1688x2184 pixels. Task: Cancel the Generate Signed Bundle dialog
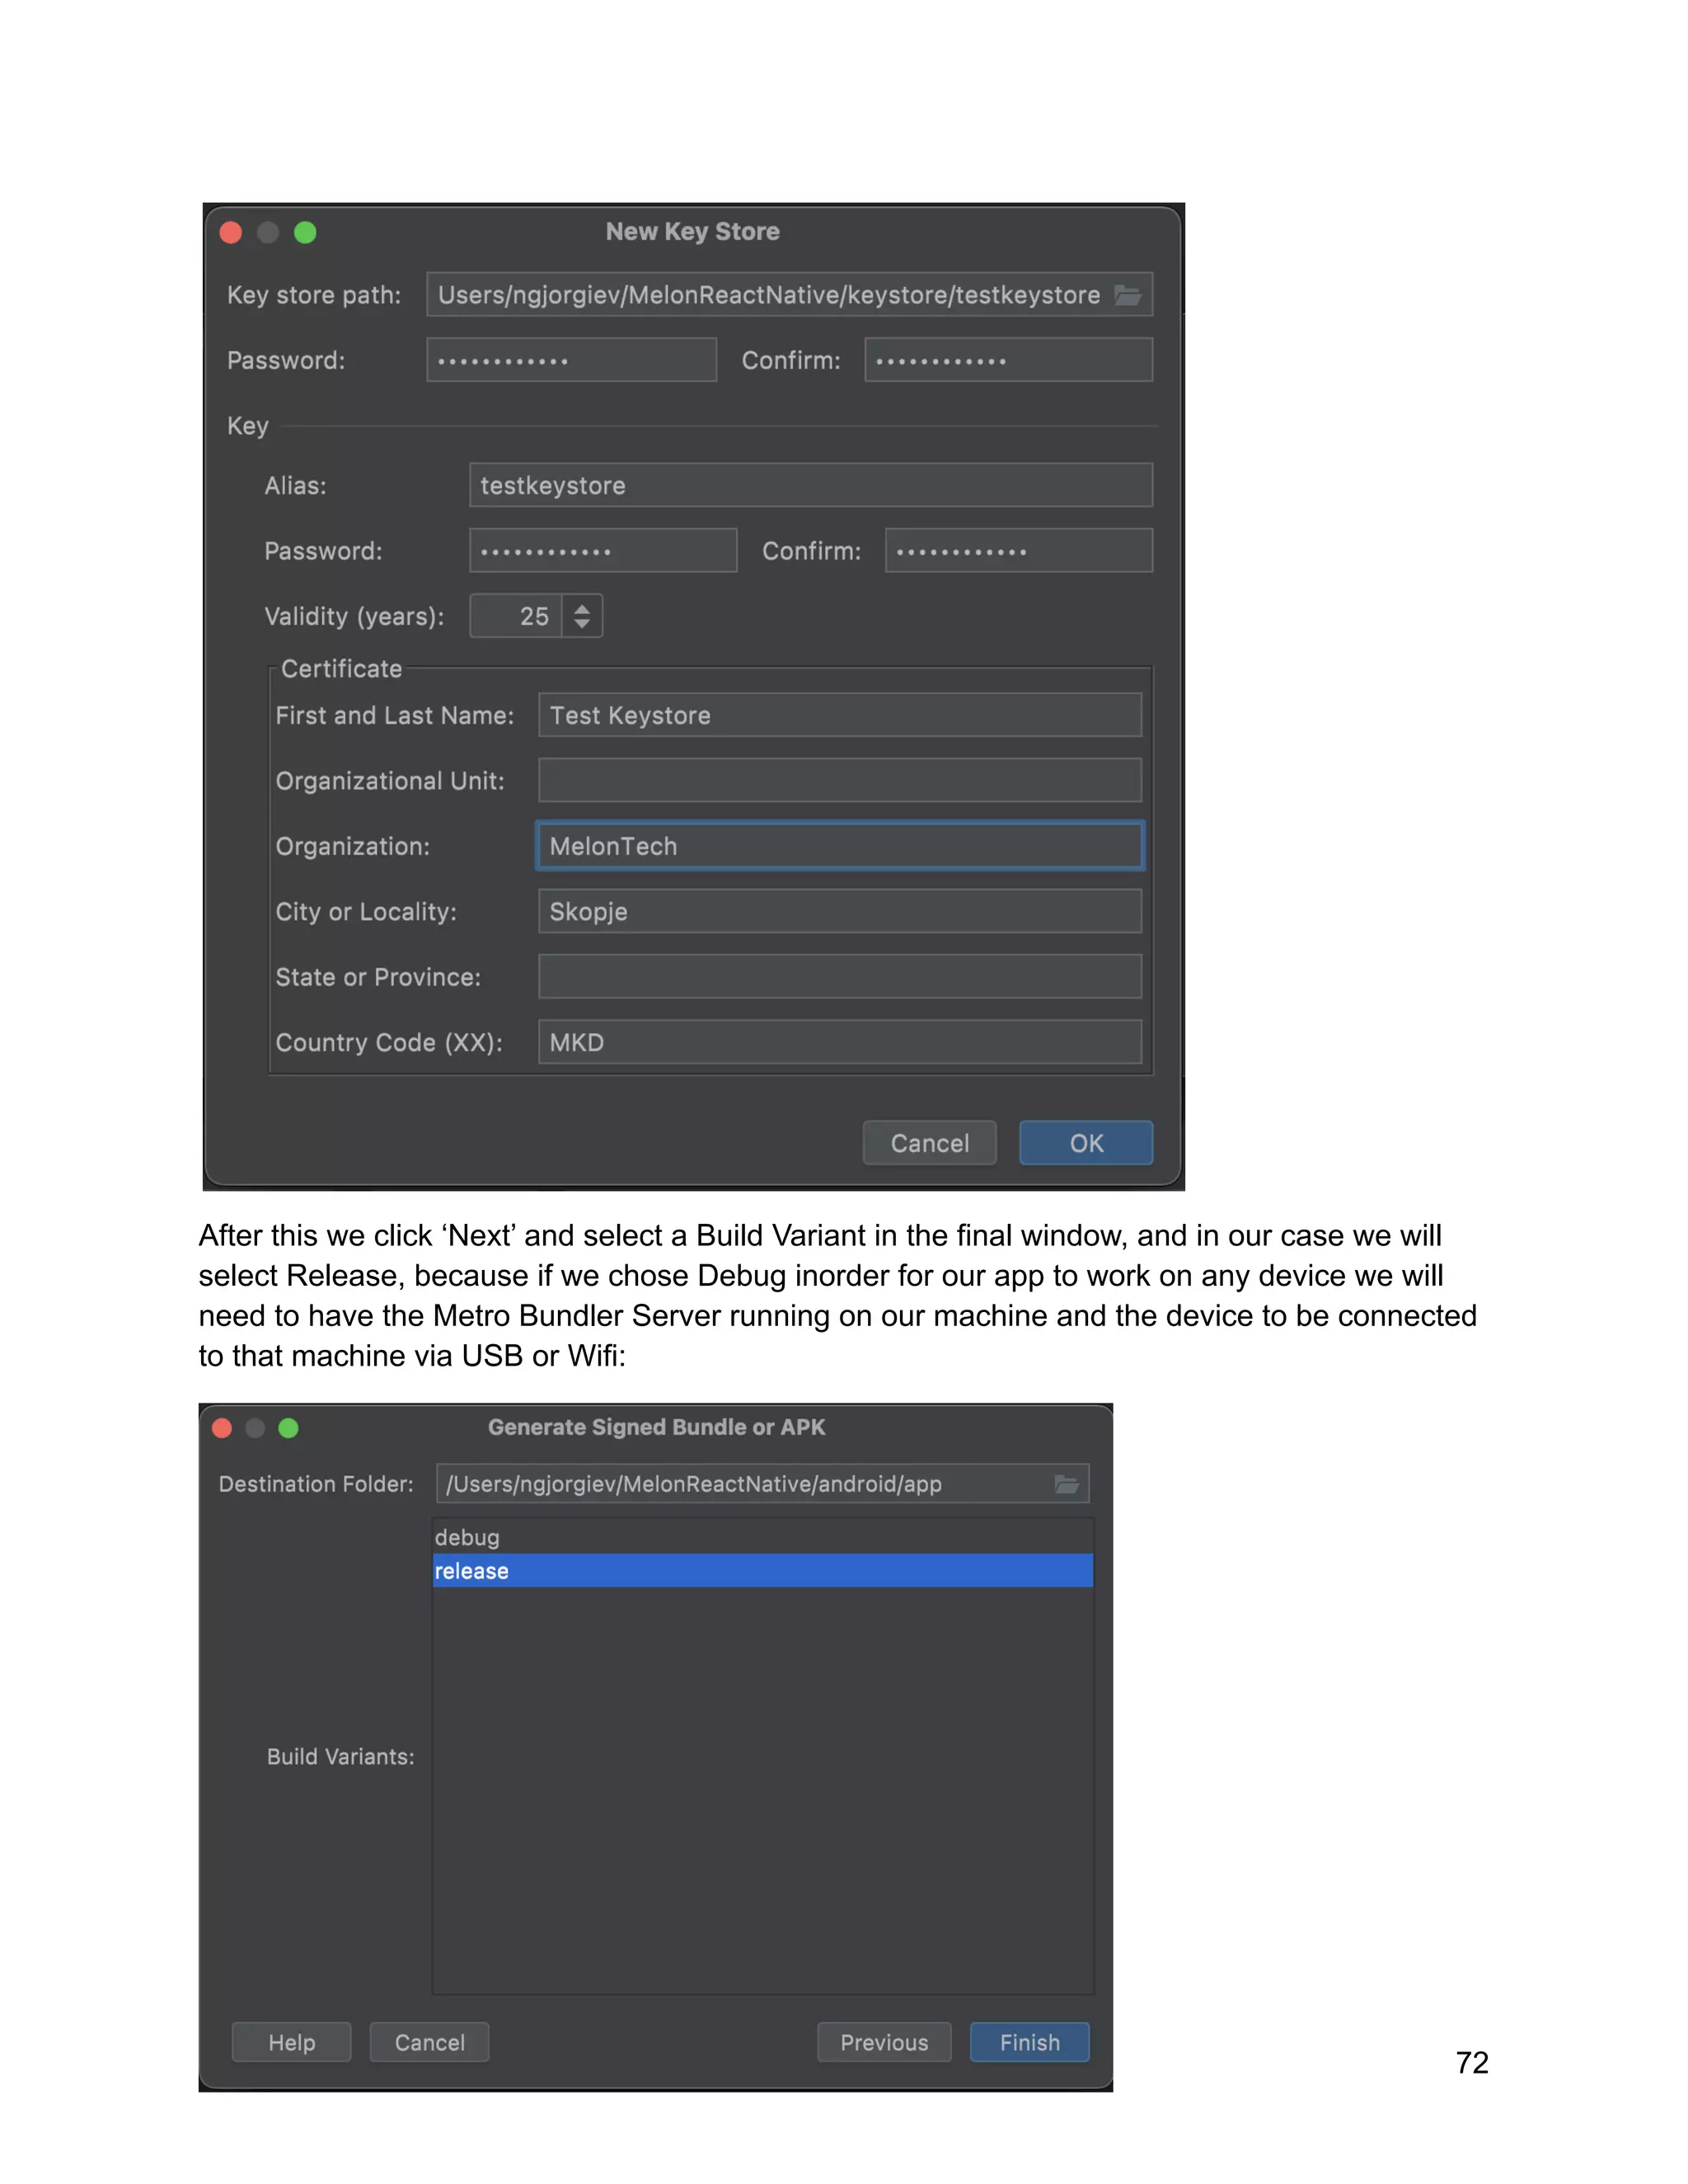pyautogui.click(x=429, y=2042)
